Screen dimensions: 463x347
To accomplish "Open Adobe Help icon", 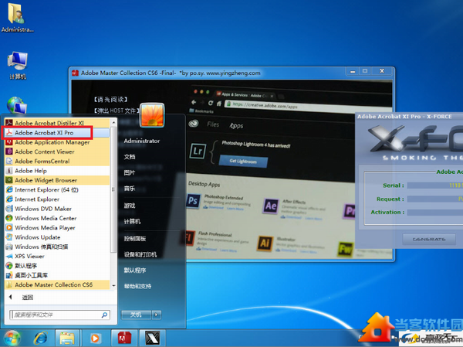I will pyautogui.click(x=9, y=170).
